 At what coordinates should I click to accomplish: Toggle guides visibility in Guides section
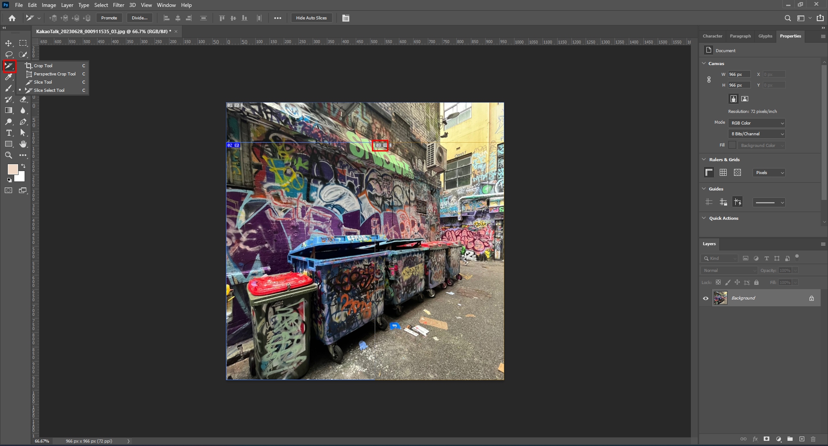point(709,202)
